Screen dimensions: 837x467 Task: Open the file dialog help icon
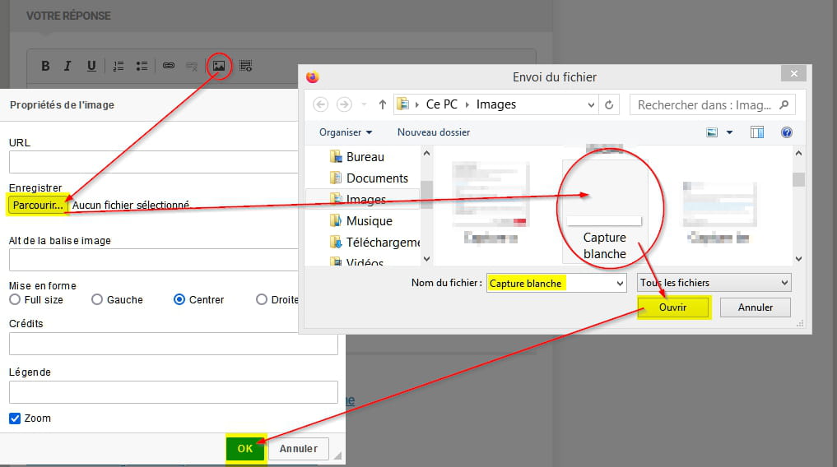click(786, 132)
